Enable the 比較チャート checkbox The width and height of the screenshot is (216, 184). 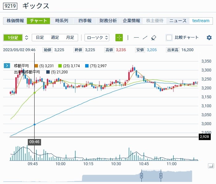pyautogui.click(x=169, y=38)
